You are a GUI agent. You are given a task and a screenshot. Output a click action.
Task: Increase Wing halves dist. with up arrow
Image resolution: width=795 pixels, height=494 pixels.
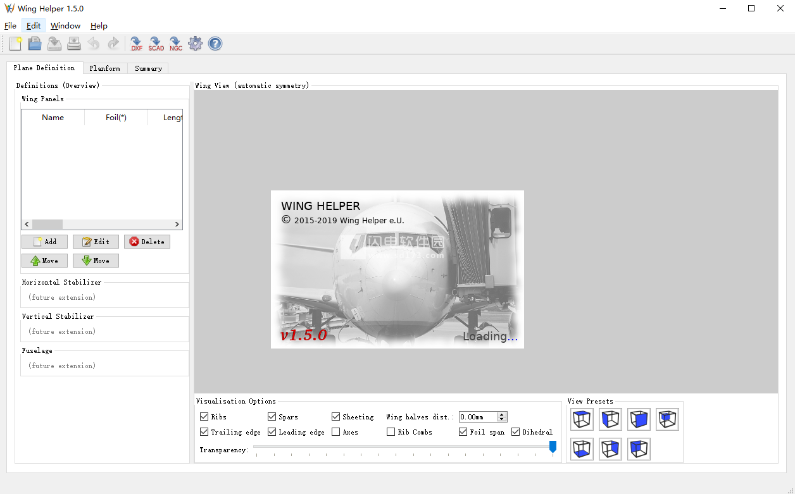(502, 414)
